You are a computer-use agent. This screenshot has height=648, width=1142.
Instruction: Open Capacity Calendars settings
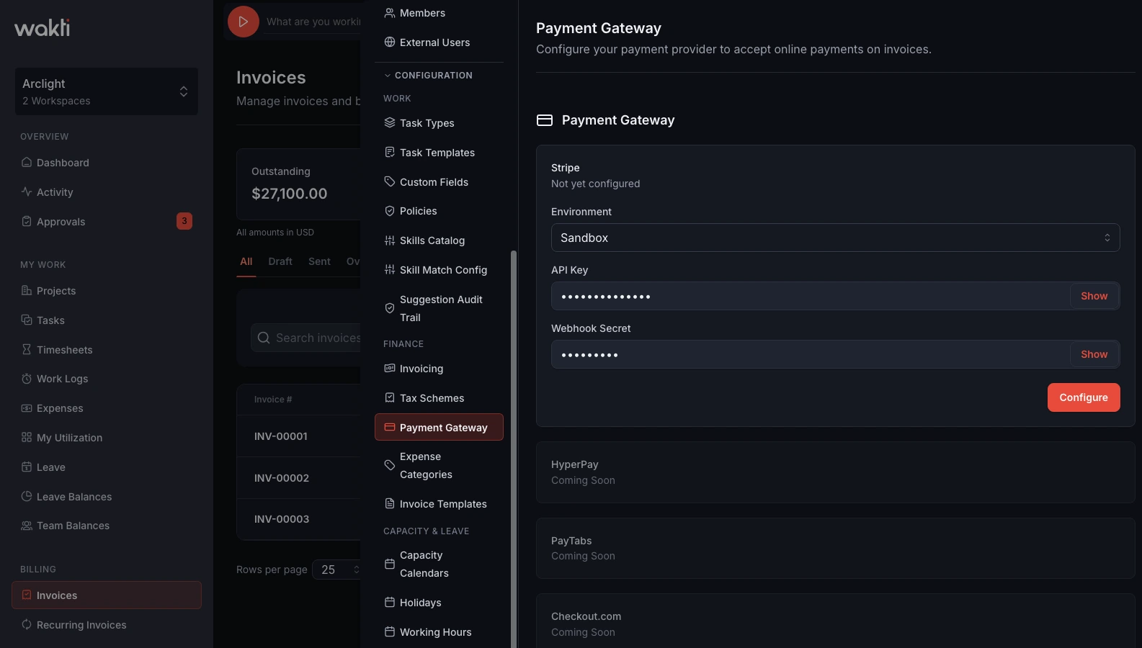point(439,564)
